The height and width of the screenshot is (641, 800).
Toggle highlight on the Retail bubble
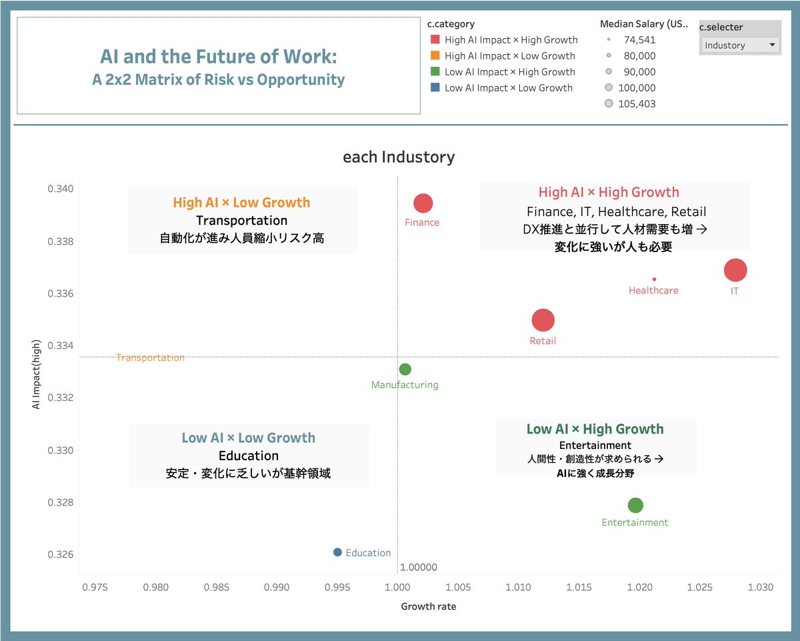tap(543, 319)
